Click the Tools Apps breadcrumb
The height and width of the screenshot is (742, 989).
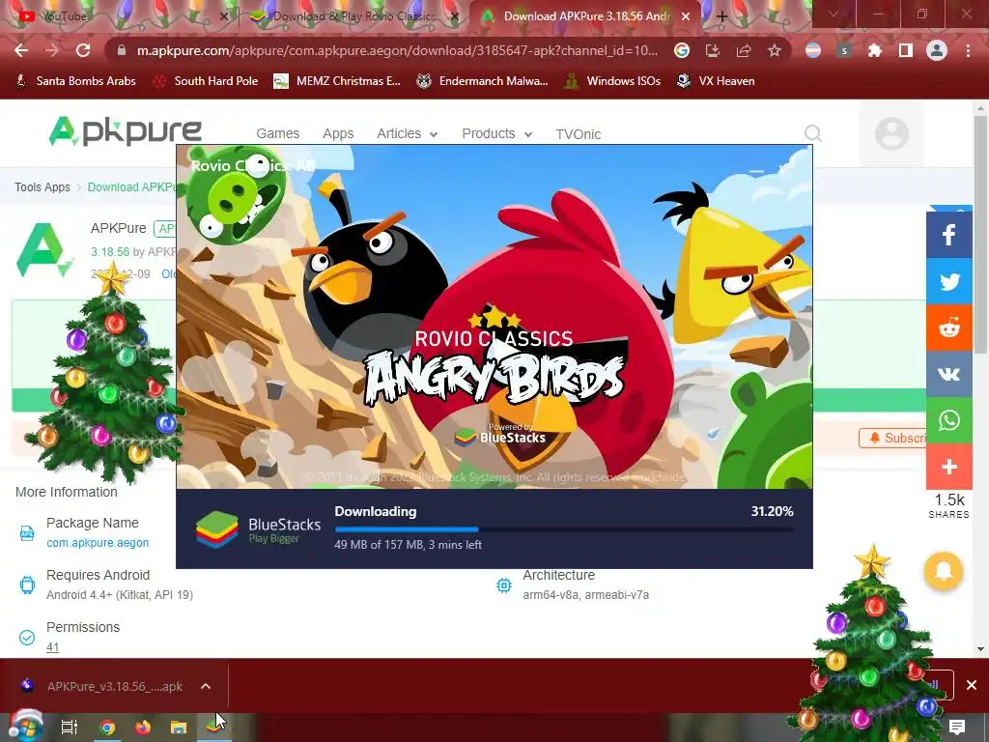pyautogui.click(x=42, y=187)
